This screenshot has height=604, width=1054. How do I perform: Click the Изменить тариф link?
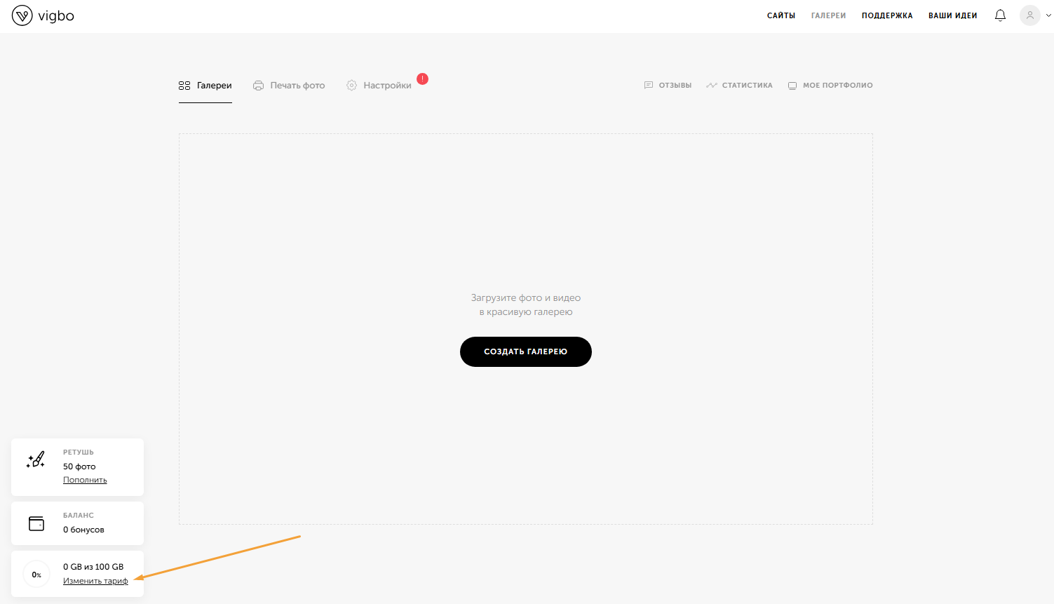[95, 581]
